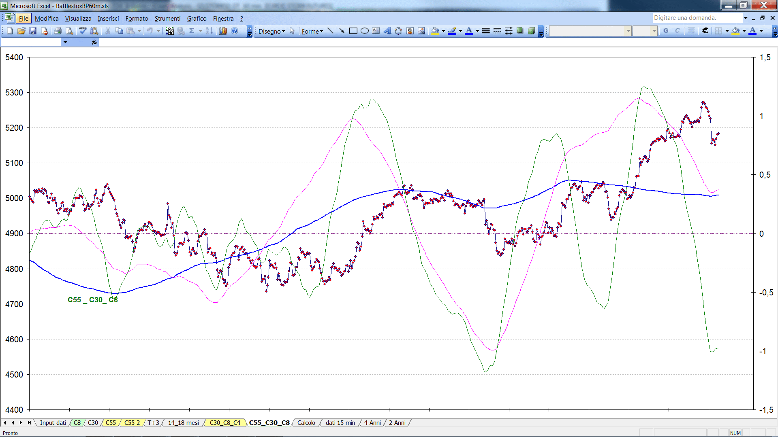Open Print Preview magnifier icon
This screenshot has height=437, width=778.
pos(69,31)
